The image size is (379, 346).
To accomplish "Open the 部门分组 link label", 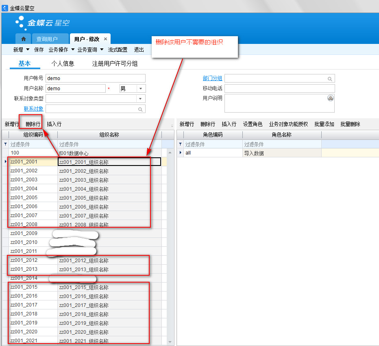I will click(212, 78).
